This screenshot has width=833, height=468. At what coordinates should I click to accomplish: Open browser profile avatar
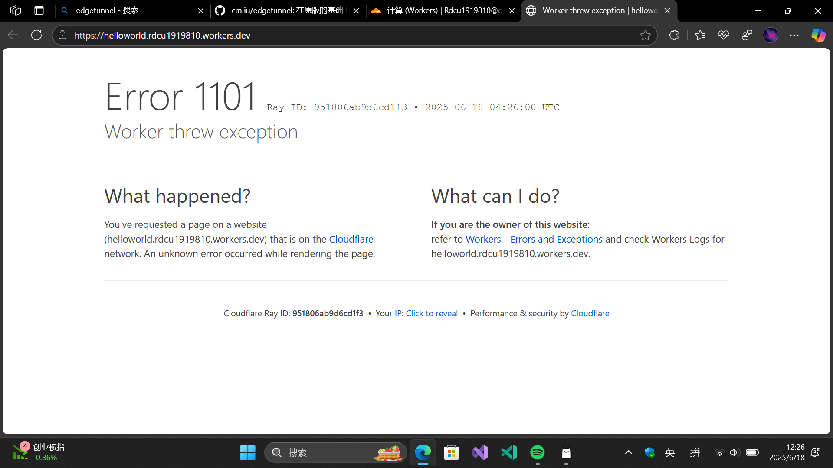tap(770, 35)
